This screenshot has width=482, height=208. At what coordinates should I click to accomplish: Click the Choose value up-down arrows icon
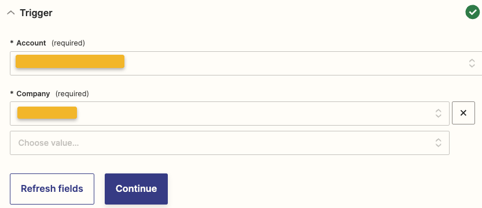[x=439, y=142]
